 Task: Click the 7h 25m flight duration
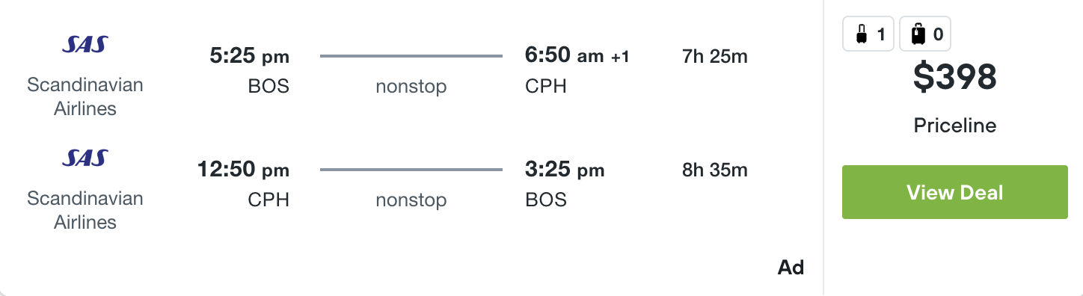click(x=715, y=56)
